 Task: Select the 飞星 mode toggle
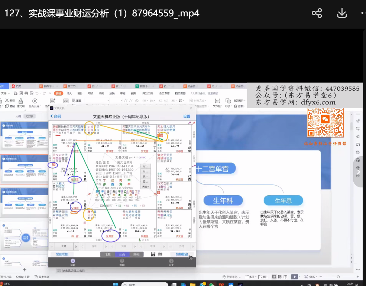107,254
